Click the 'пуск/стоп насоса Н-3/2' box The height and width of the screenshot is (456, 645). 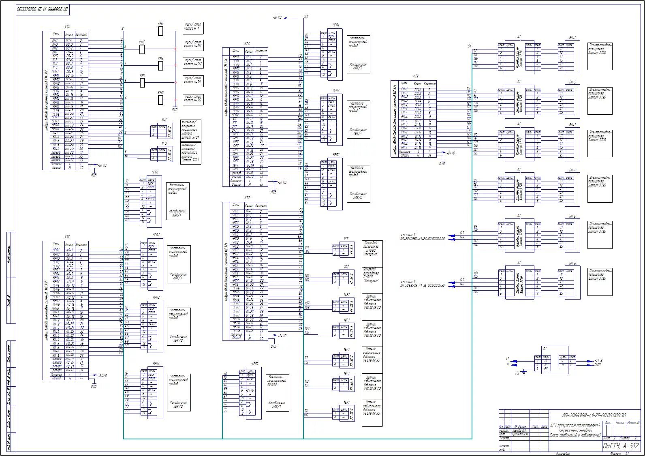[193, 99]
